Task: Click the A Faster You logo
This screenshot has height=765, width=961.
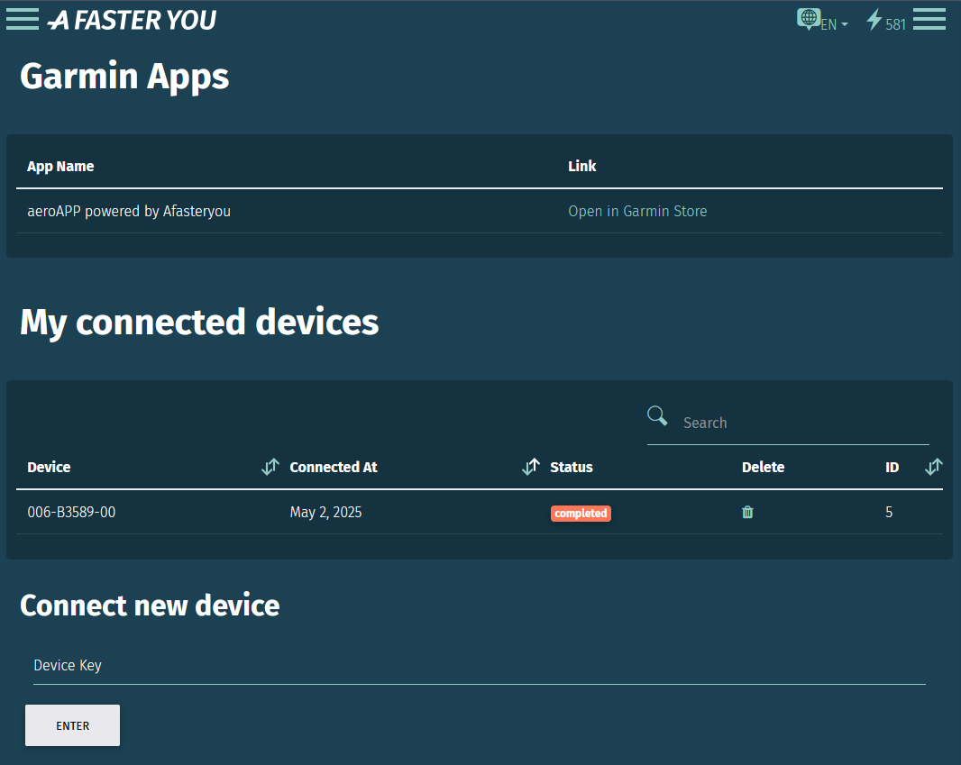Action: pyautogui.click(x=132, y=20)
